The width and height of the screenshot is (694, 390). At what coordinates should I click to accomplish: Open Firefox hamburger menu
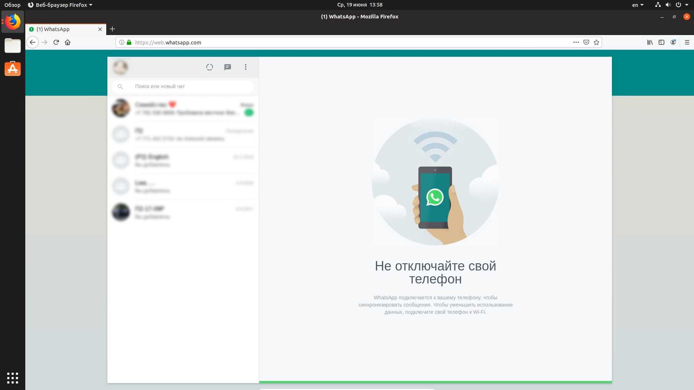coord(687,42)
